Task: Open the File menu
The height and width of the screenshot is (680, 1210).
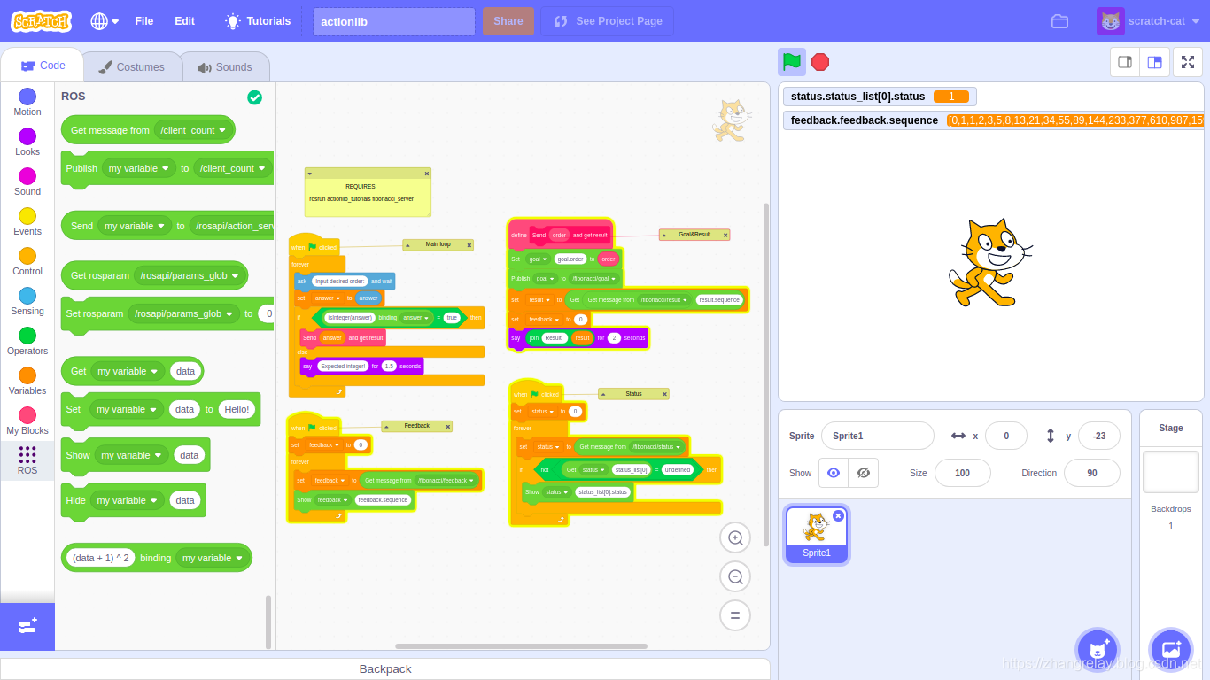Action: [x=144, y=21]
